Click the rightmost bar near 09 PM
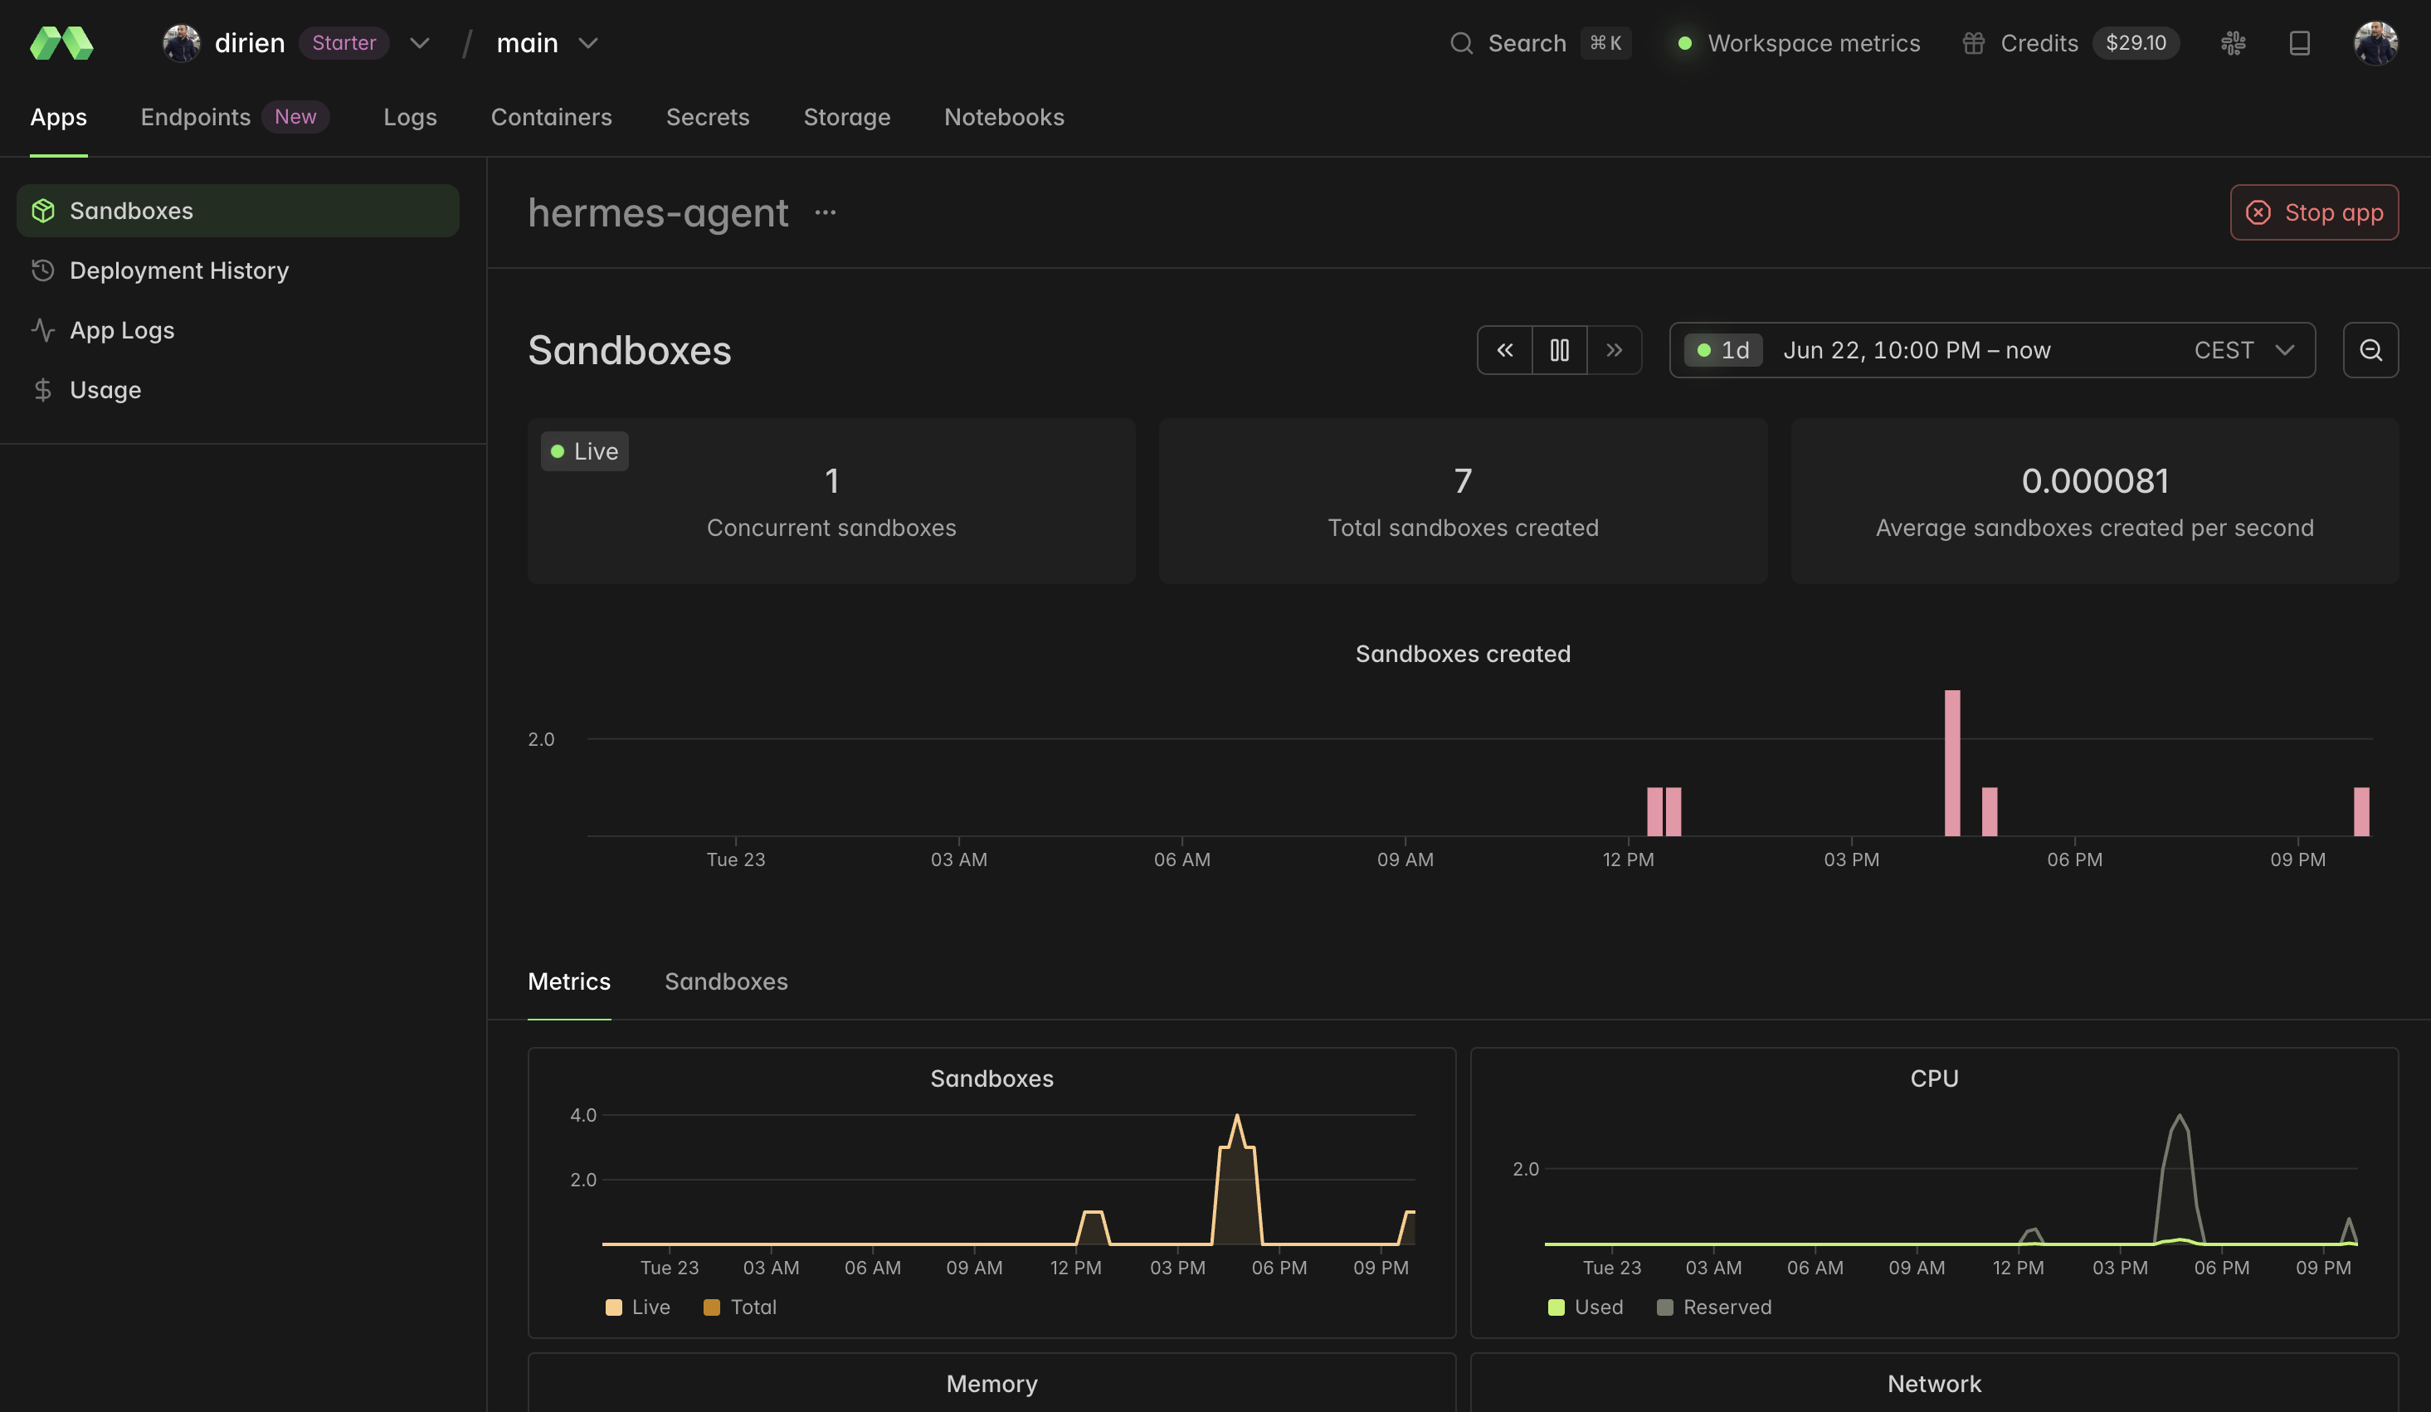Viewport: 2431px width, 1412px height. coord(2360,812)
